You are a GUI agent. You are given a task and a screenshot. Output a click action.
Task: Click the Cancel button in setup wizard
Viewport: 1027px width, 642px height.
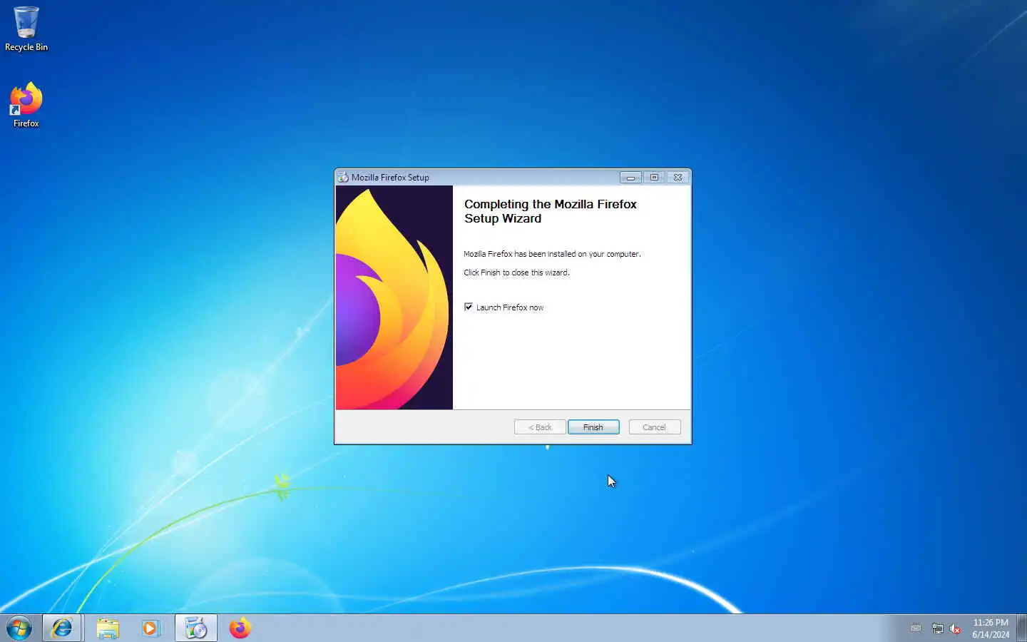pyautogui.click(x=654, y=427)
